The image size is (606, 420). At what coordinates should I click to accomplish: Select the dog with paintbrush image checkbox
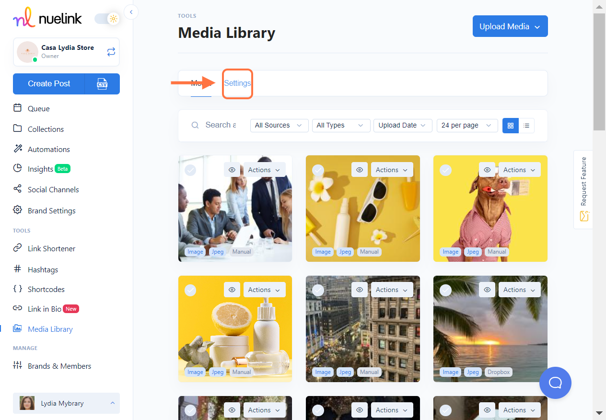coord(445,170)
